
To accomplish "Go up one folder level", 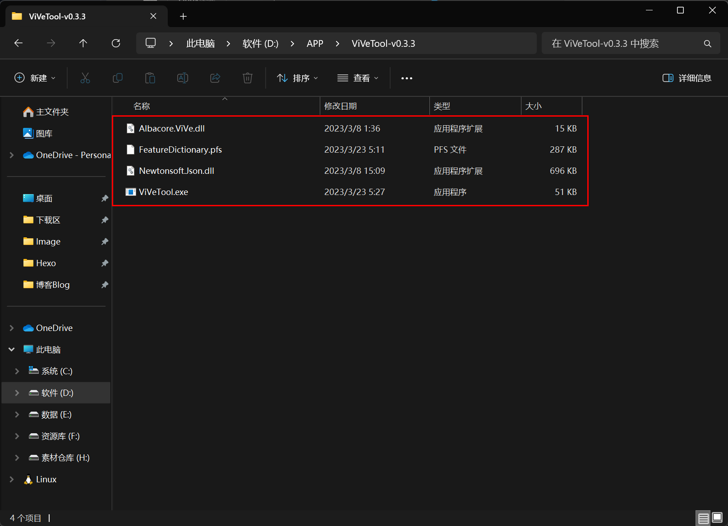I will pos(83,43).
